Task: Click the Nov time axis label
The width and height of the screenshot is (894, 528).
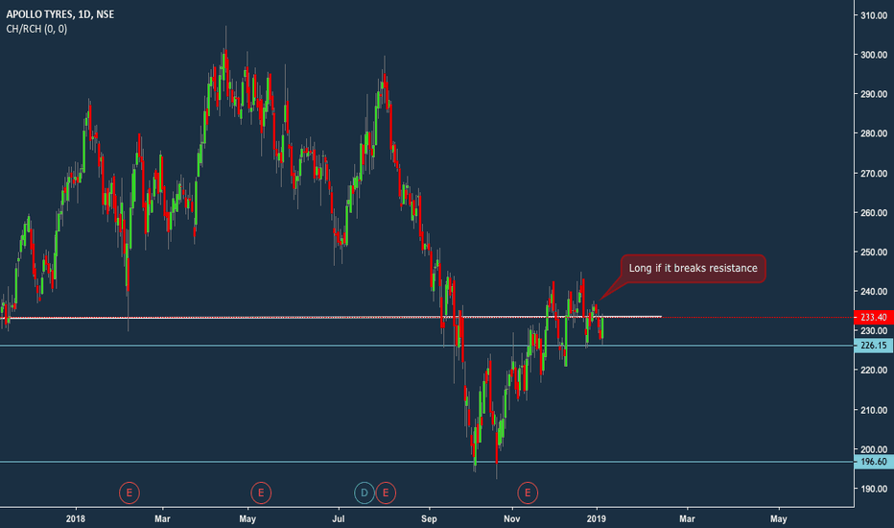Action: coord(512,518)
